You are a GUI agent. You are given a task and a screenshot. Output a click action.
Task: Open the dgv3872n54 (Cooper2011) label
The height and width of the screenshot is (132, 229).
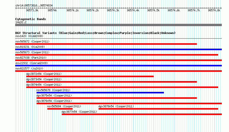[x=44, y=74]
